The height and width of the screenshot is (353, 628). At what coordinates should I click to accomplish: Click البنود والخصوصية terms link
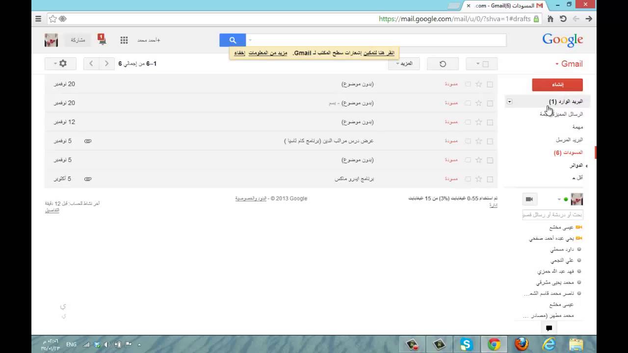[x=251, y=199]
